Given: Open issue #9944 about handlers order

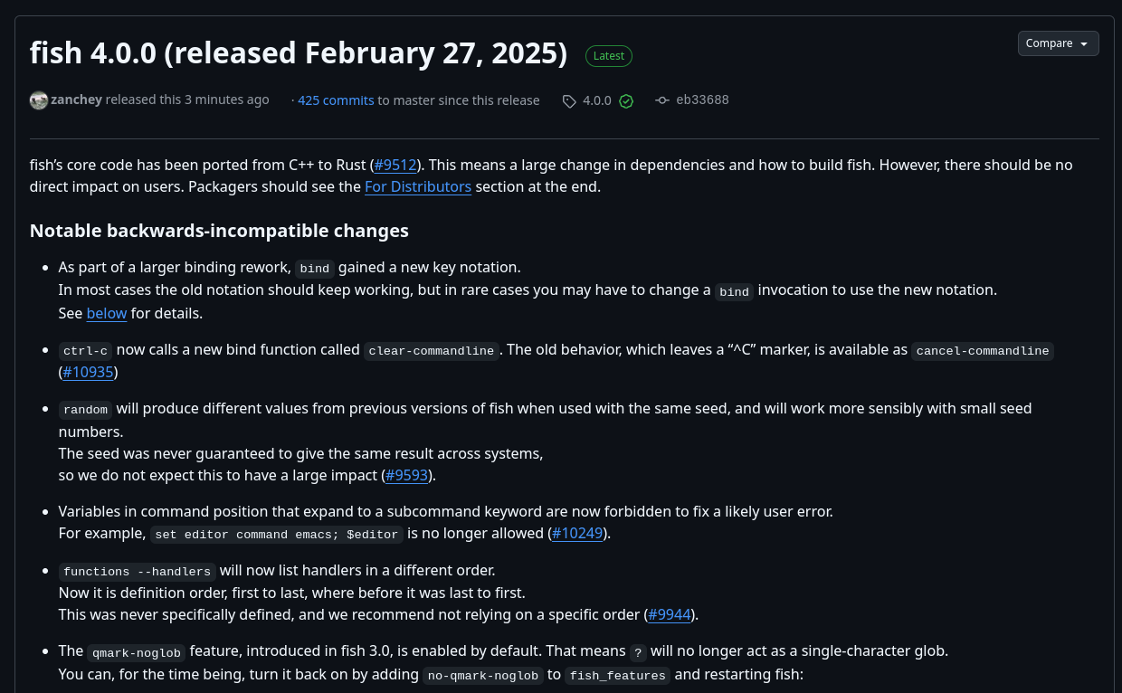Looking at the screenshot, I should (x=670, y=614).
